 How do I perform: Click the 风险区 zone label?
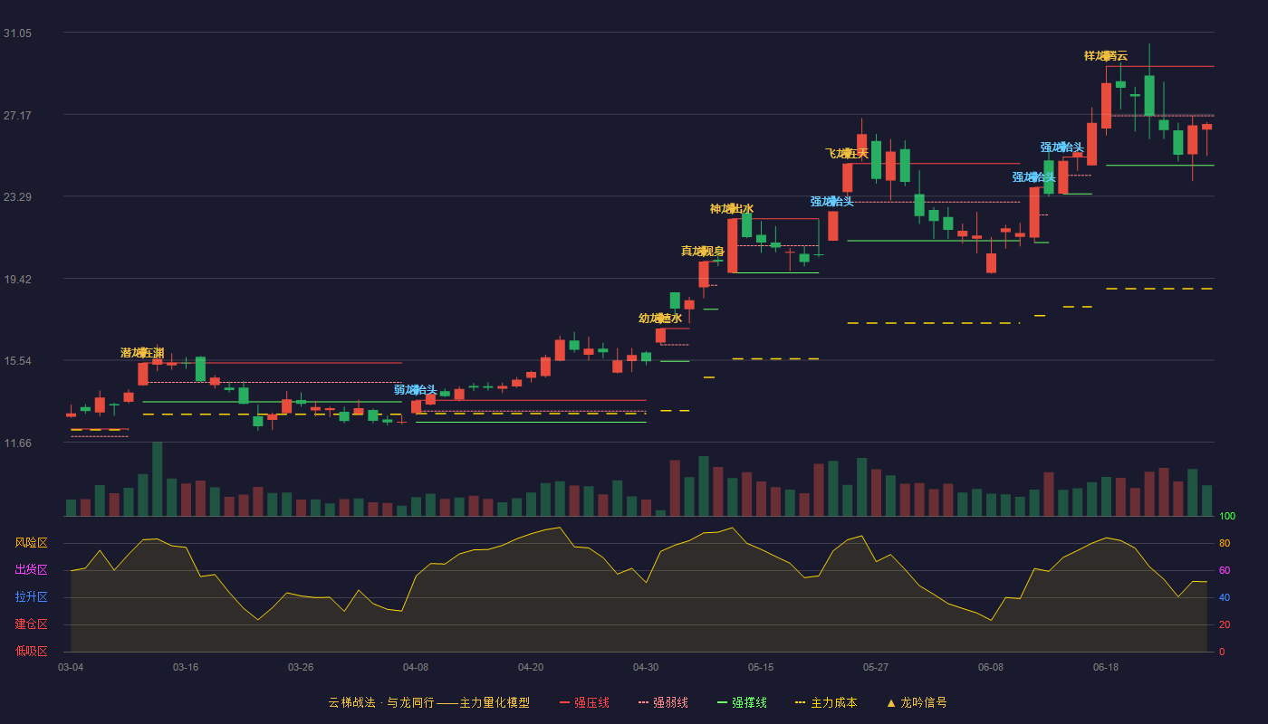click(32, 543)
